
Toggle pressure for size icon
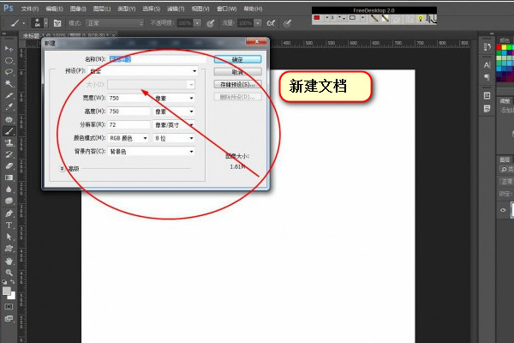[x=287, y=23]
